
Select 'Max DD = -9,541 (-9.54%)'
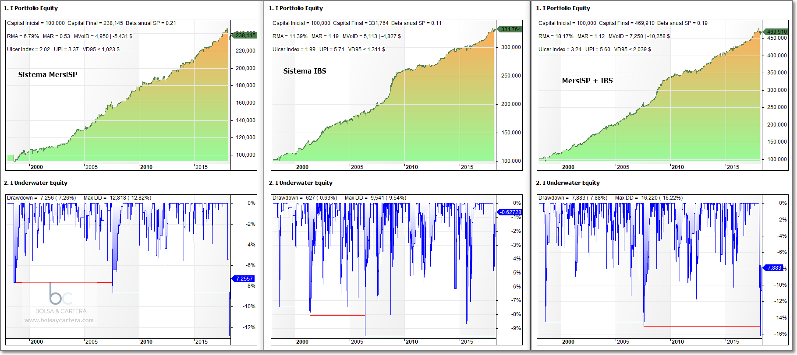click(375, 198)
